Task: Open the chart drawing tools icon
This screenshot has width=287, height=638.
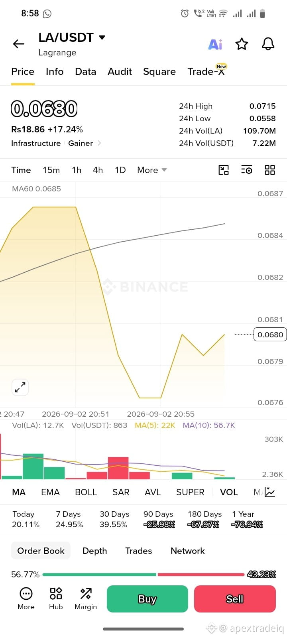Action: [224, 170]
